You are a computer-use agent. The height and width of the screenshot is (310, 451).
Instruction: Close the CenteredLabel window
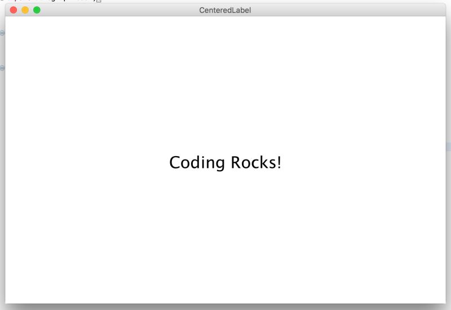pyautogui.click(x=14, y=10)
